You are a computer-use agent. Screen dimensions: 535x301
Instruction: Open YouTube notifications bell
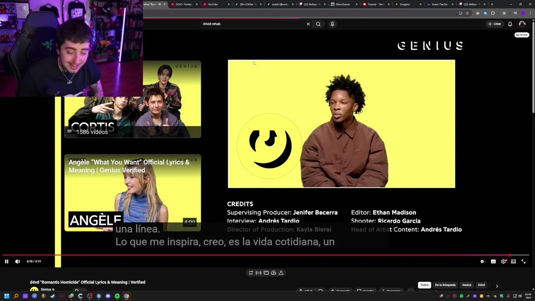coord(510,24)
